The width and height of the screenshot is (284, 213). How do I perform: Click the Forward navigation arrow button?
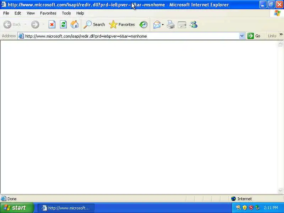pyautogui.click(x=35, y=24)
